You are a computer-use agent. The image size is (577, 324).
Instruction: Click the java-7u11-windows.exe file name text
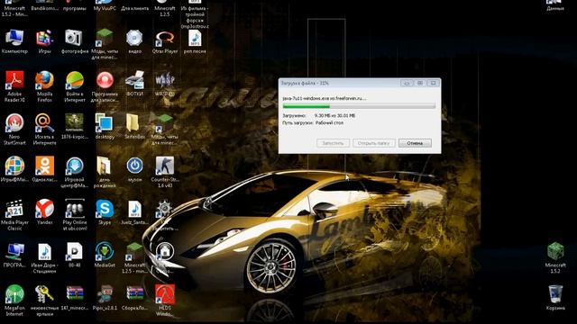[325, 98]
